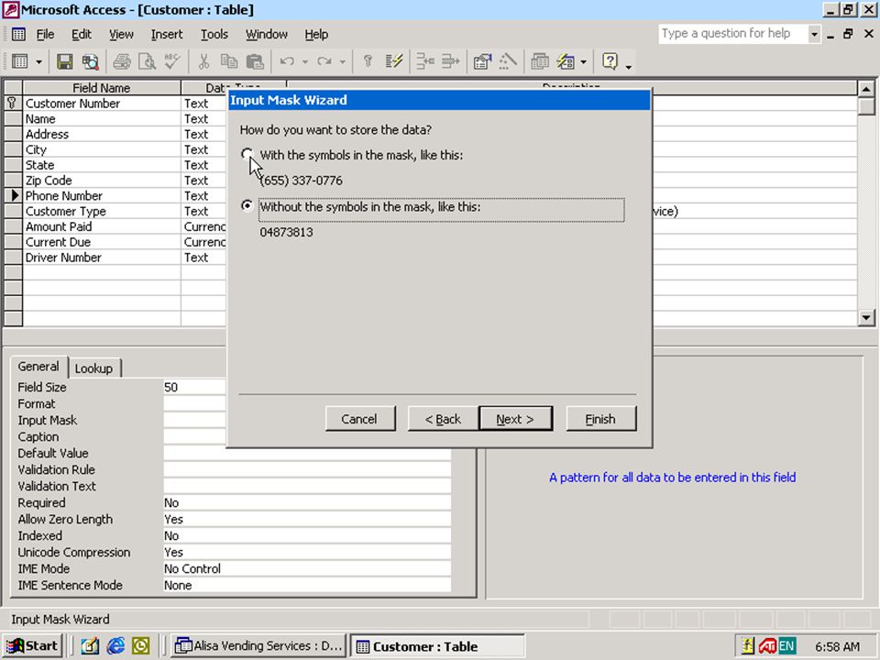This screenshot has height=660, width=880.
Task: Click the Redo arrow icon
Action: coord(324,61)
